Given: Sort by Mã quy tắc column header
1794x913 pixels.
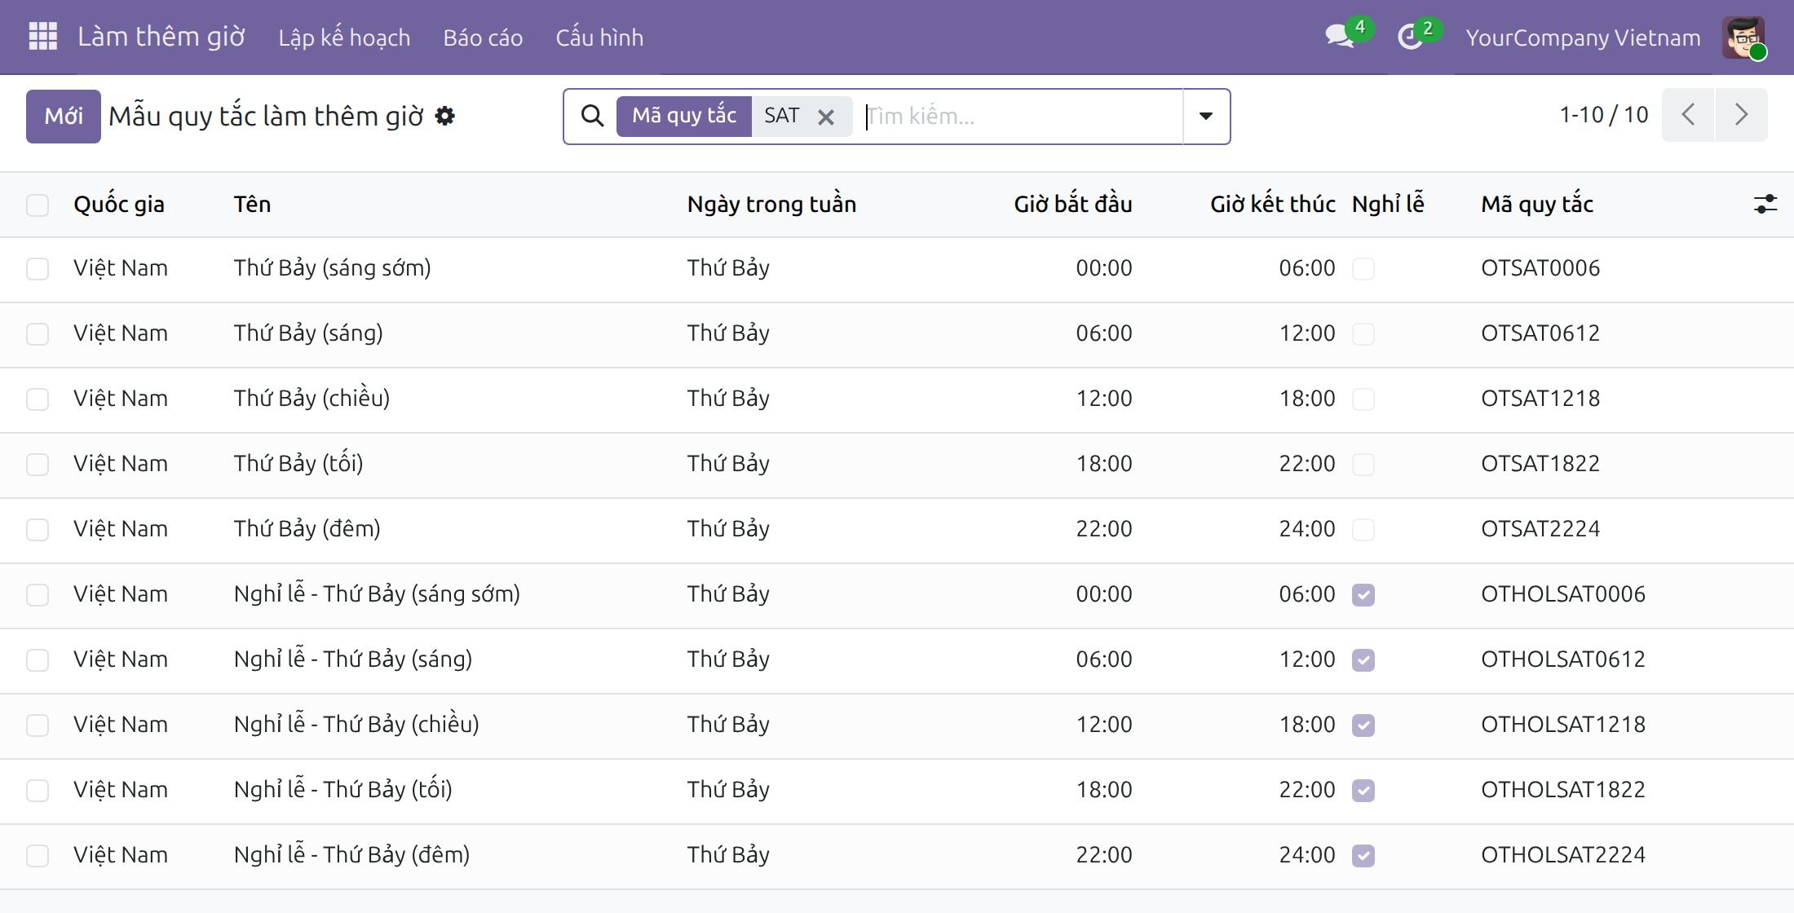Looking at the screenshot, I should [x=1537, y=204].
